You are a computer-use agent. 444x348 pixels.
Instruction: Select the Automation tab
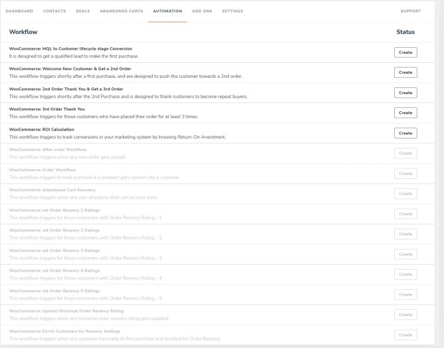[167, 11]
